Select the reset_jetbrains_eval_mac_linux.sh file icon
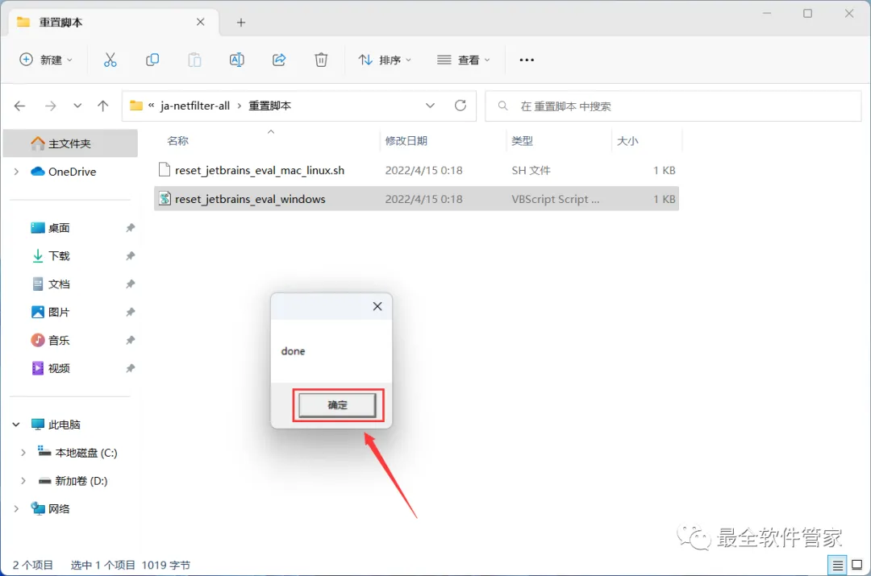The image size is (871, 576). pyautogui.click(x=165, y=170)
